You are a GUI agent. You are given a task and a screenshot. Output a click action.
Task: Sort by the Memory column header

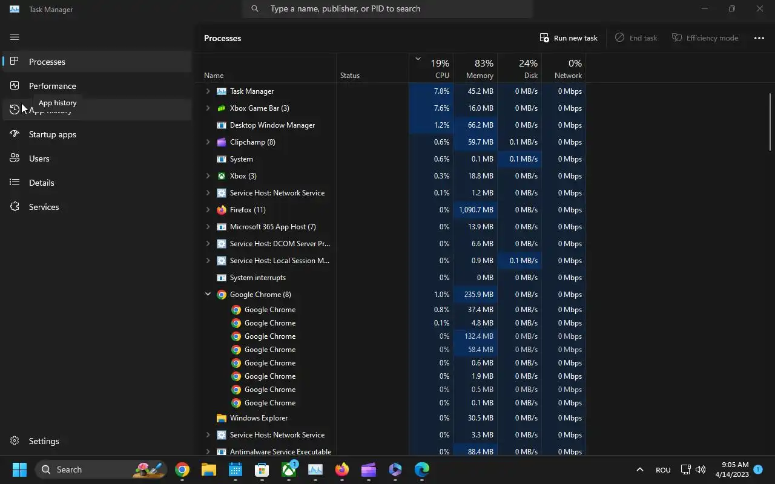click(x=475, y=68)
